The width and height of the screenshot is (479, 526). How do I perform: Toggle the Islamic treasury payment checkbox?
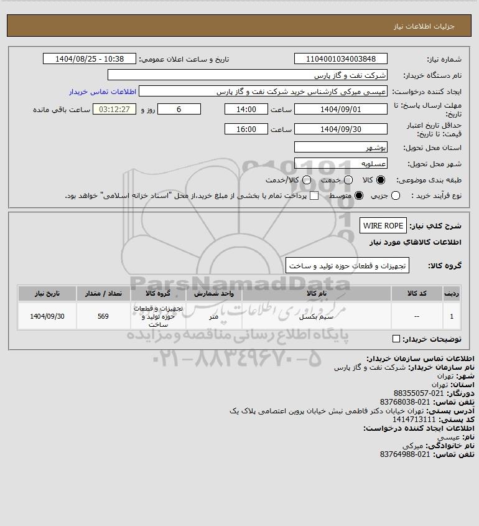[314, 195]
